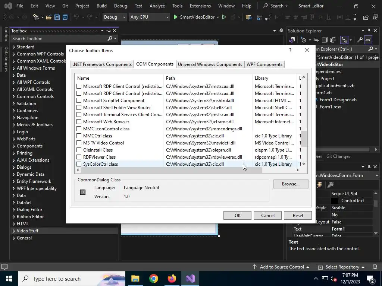The image size is (382, 286).
Task: Open the Properties object selector dropdown
Action: pos(377,175)
